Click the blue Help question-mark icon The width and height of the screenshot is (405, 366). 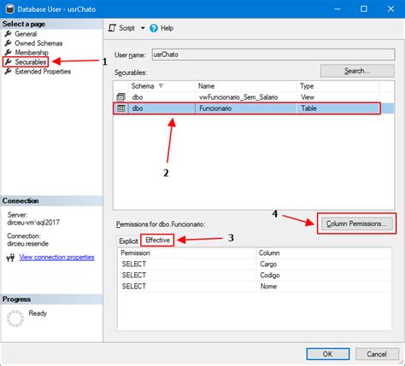154,28
